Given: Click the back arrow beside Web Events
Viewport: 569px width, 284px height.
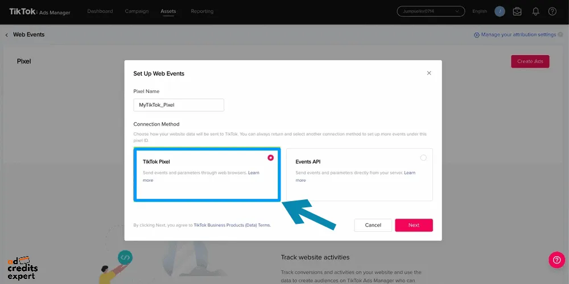Looking at the screenshot, I should (6, 35).
